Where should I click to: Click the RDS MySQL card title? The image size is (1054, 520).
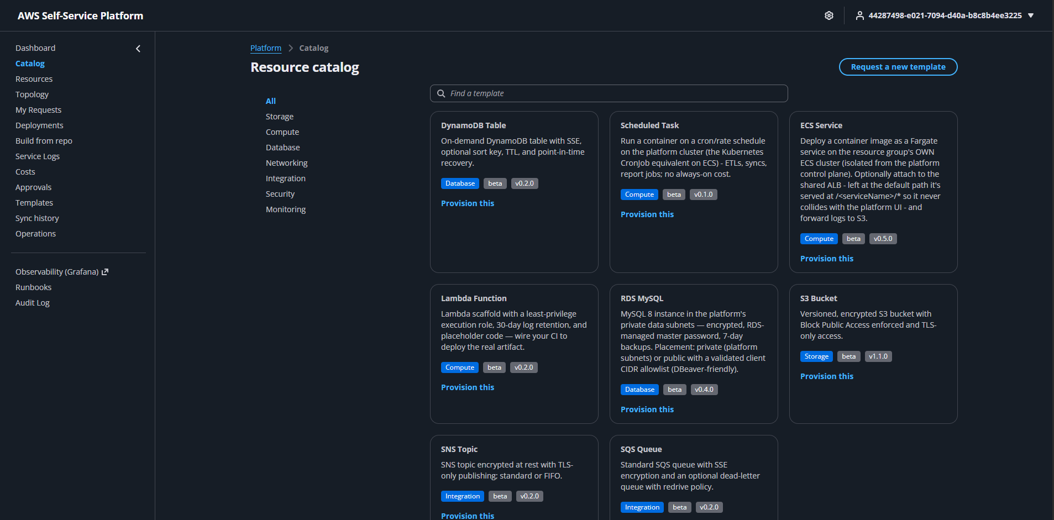click(642, 298)
